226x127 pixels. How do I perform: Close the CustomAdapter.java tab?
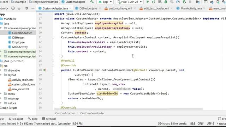tap(70, 8)
